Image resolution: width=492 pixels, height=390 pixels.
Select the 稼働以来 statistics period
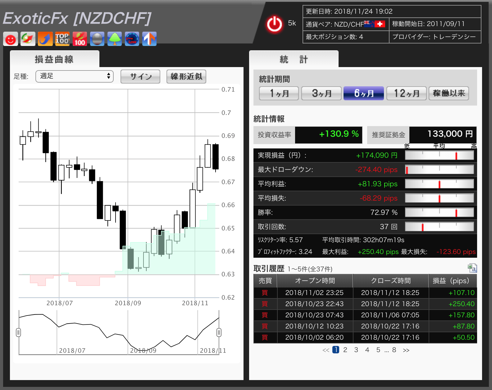coord(449,93)
